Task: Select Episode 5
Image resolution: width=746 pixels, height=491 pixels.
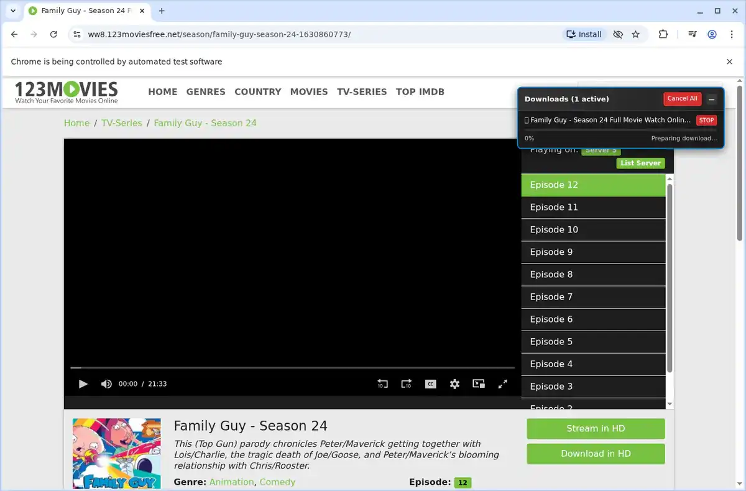Action: (593, 342)
